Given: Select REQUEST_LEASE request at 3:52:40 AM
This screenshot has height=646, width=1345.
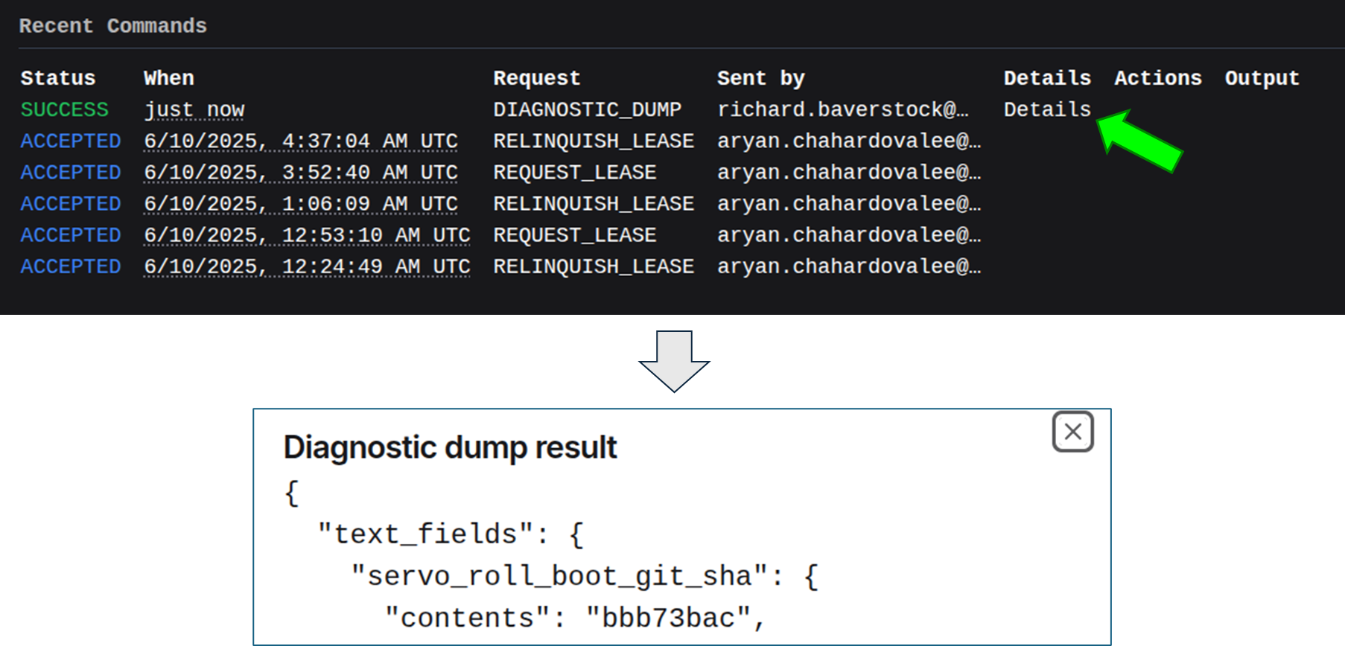Looking at the screenshot, I should click(x=575, y=172).
